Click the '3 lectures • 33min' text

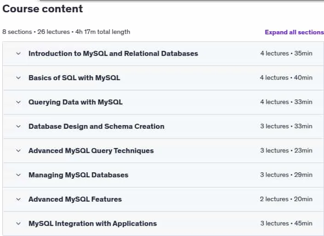[x=286, y=126]
